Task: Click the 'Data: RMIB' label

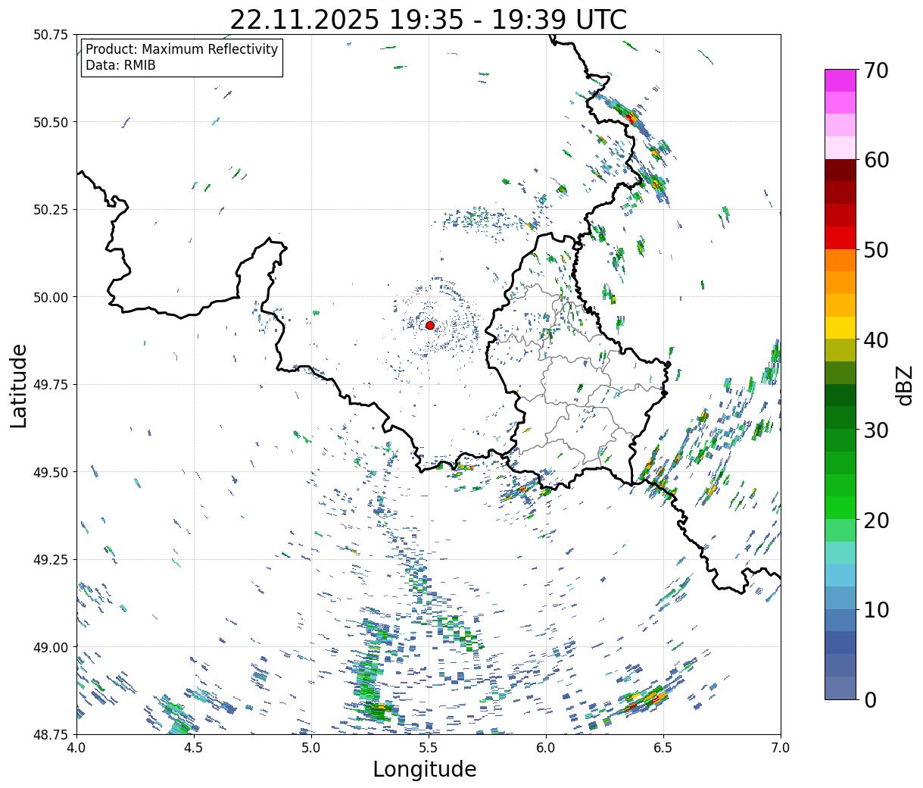Action: point(120,65)
